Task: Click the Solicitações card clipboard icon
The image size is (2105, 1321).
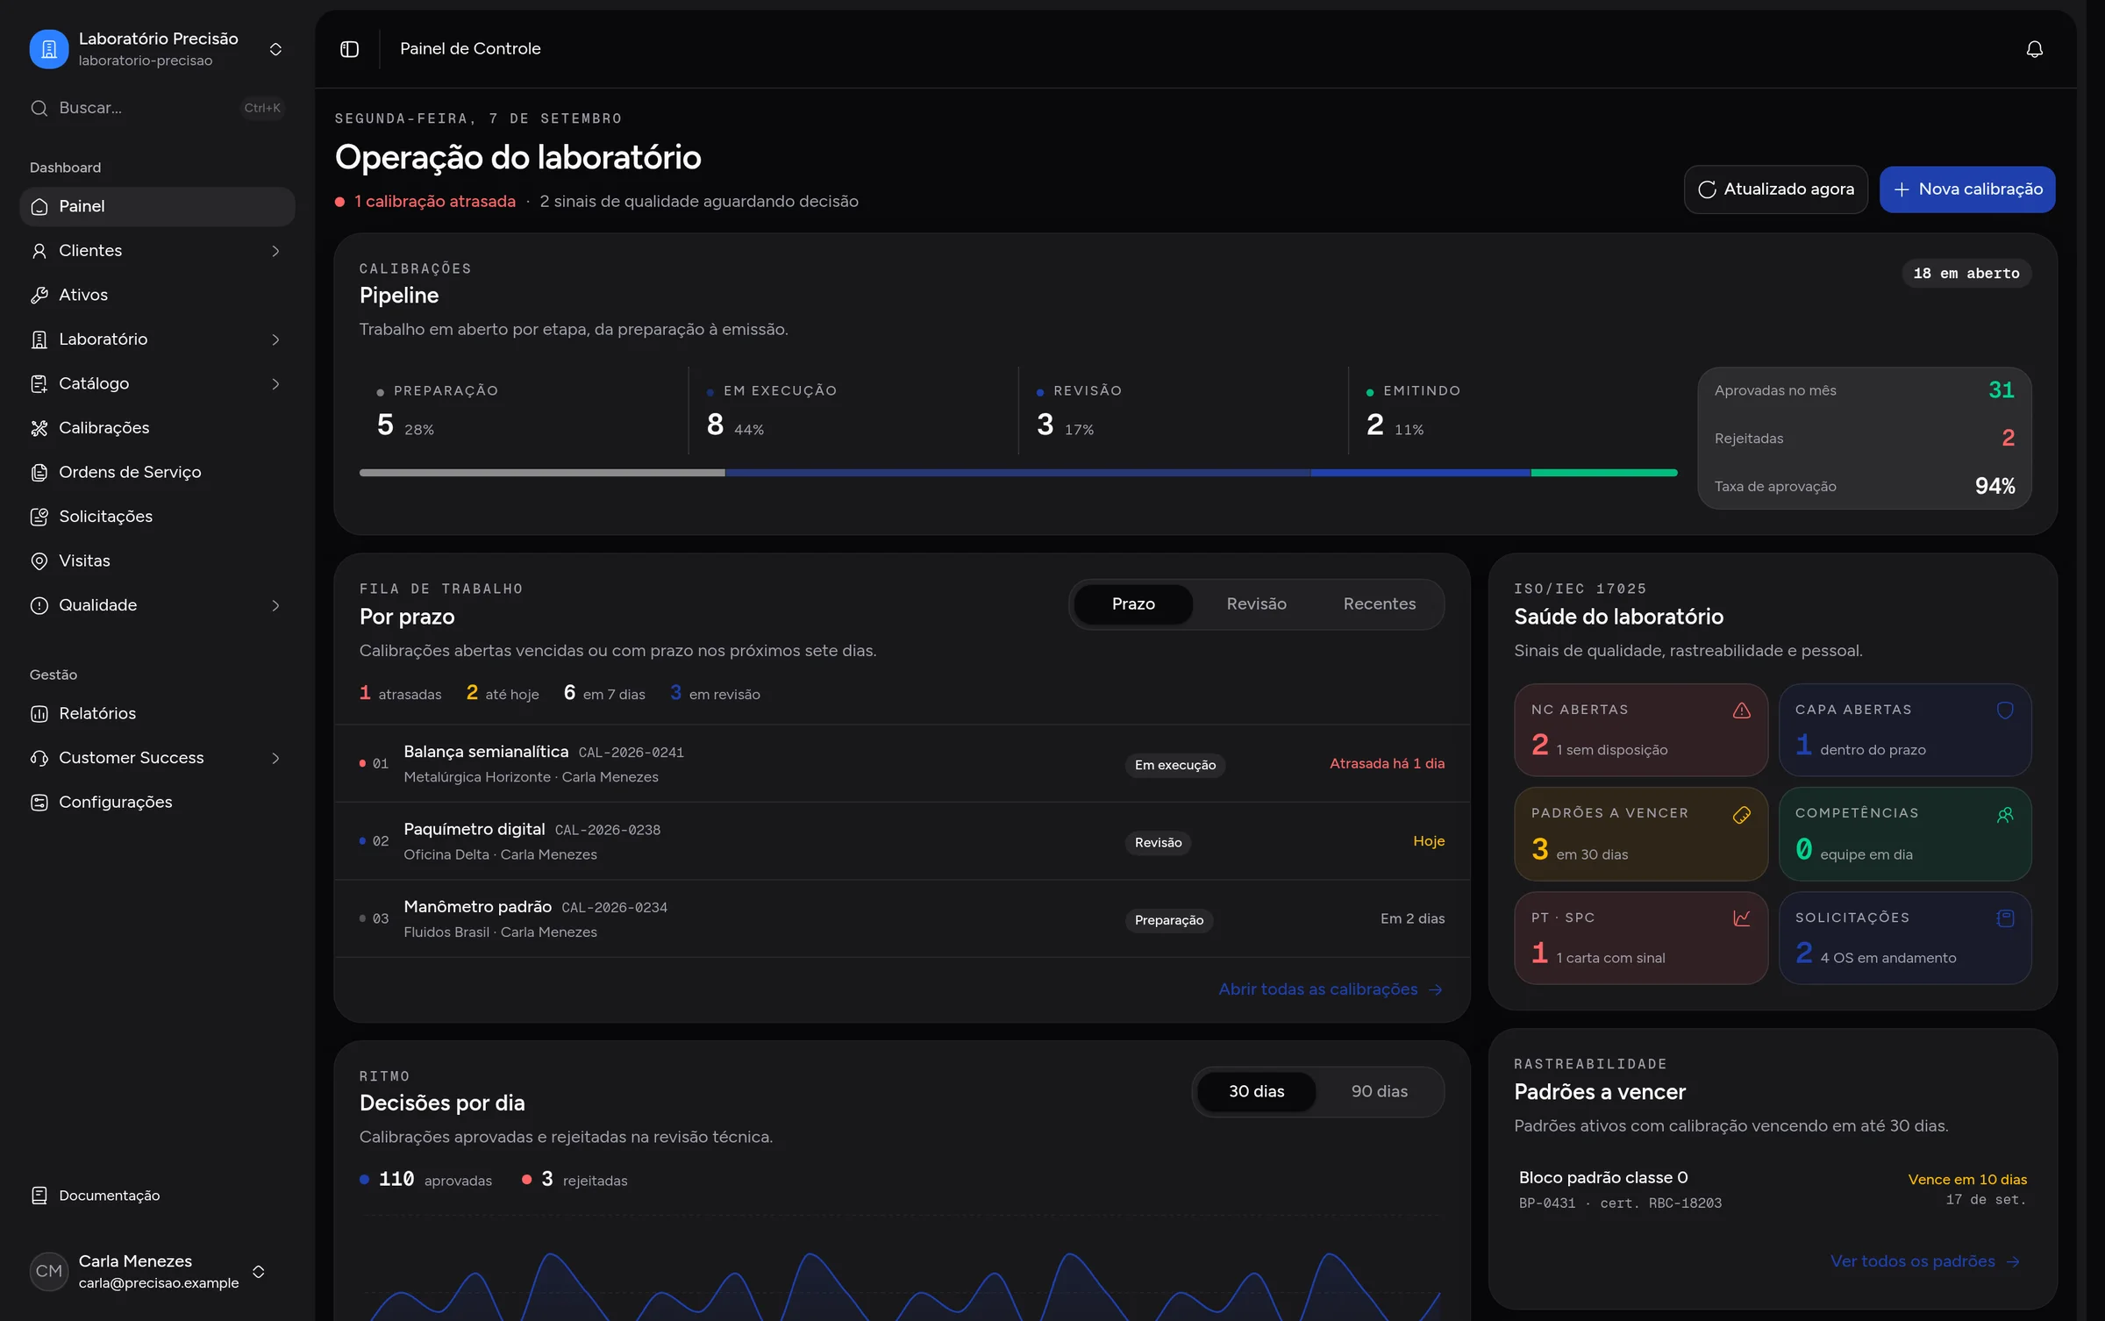Action: point(2005,918)
